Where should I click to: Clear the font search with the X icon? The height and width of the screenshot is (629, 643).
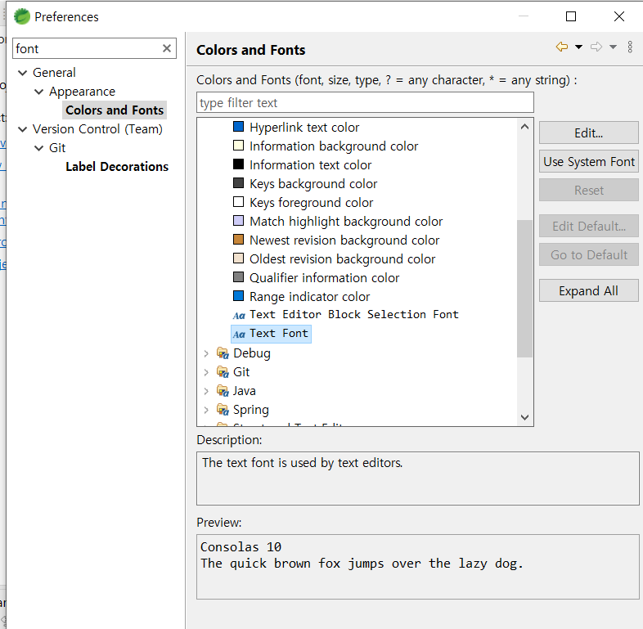pyautogui.click(x=167, y=48)
